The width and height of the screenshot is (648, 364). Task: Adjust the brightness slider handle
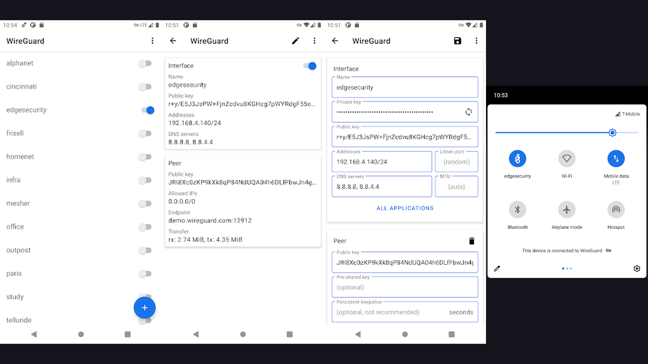613,133
